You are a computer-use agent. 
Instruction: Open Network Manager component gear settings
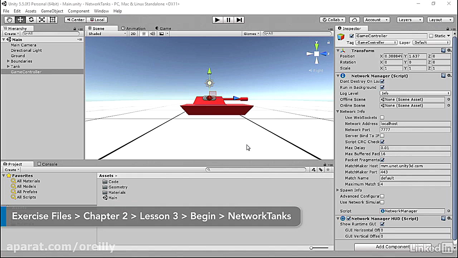tap(449, 76)
